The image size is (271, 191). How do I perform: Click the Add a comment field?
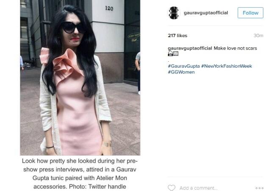point(199,188)
